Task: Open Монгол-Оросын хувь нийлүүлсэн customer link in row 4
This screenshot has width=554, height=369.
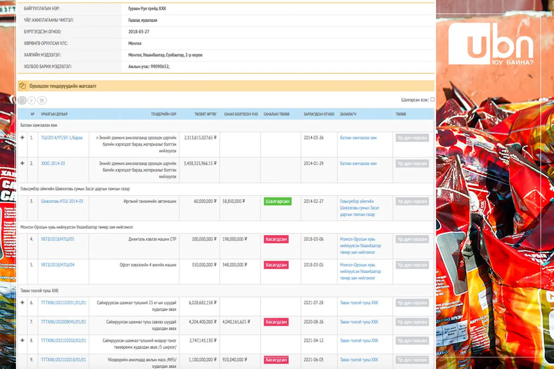Action: pos(361,245)
